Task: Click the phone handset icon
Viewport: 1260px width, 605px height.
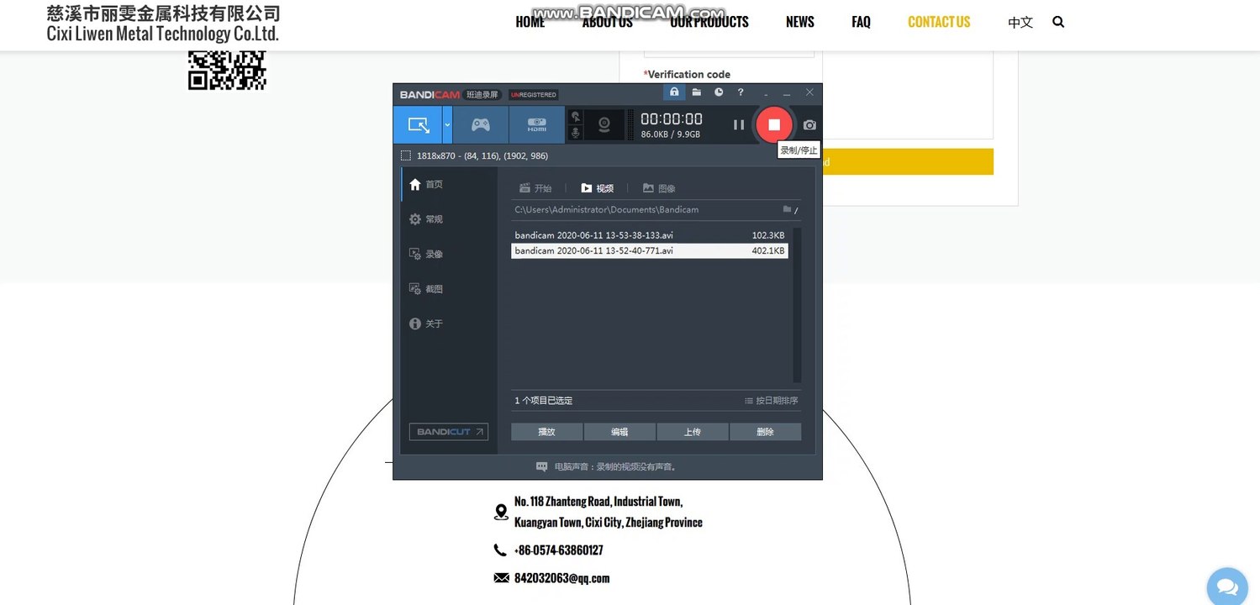Action: point(500,550)
